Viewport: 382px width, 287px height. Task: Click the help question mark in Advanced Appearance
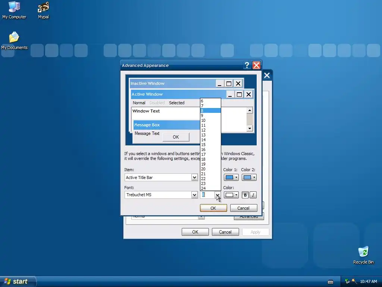[247, 65]
